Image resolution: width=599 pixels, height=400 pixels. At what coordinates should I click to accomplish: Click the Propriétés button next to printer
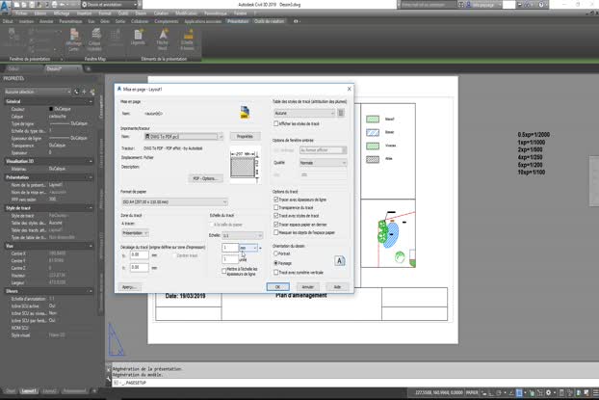point(246,137)
